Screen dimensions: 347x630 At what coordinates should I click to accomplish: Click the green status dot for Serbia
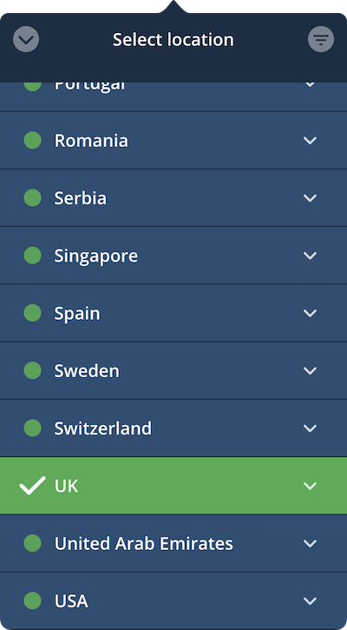[32, 197]
